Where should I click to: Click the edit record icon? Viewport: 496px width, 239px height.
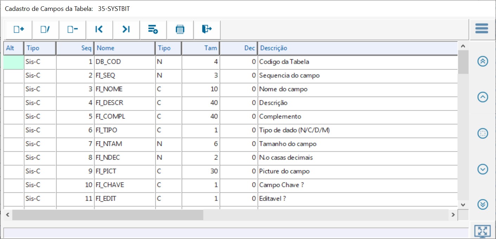pos(45,30)
